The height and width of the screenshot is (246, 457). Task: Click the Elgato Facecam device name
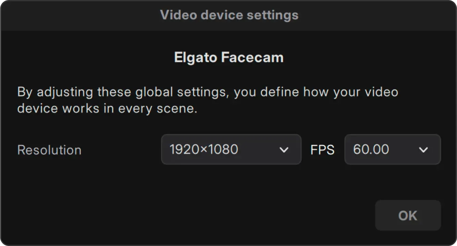pyautogui.click(x=229, y=57)
